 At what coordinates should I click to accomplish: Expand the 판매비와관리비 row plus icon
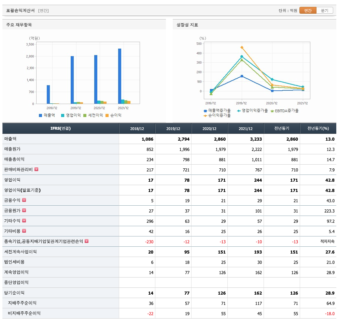(x=37, y=169)
